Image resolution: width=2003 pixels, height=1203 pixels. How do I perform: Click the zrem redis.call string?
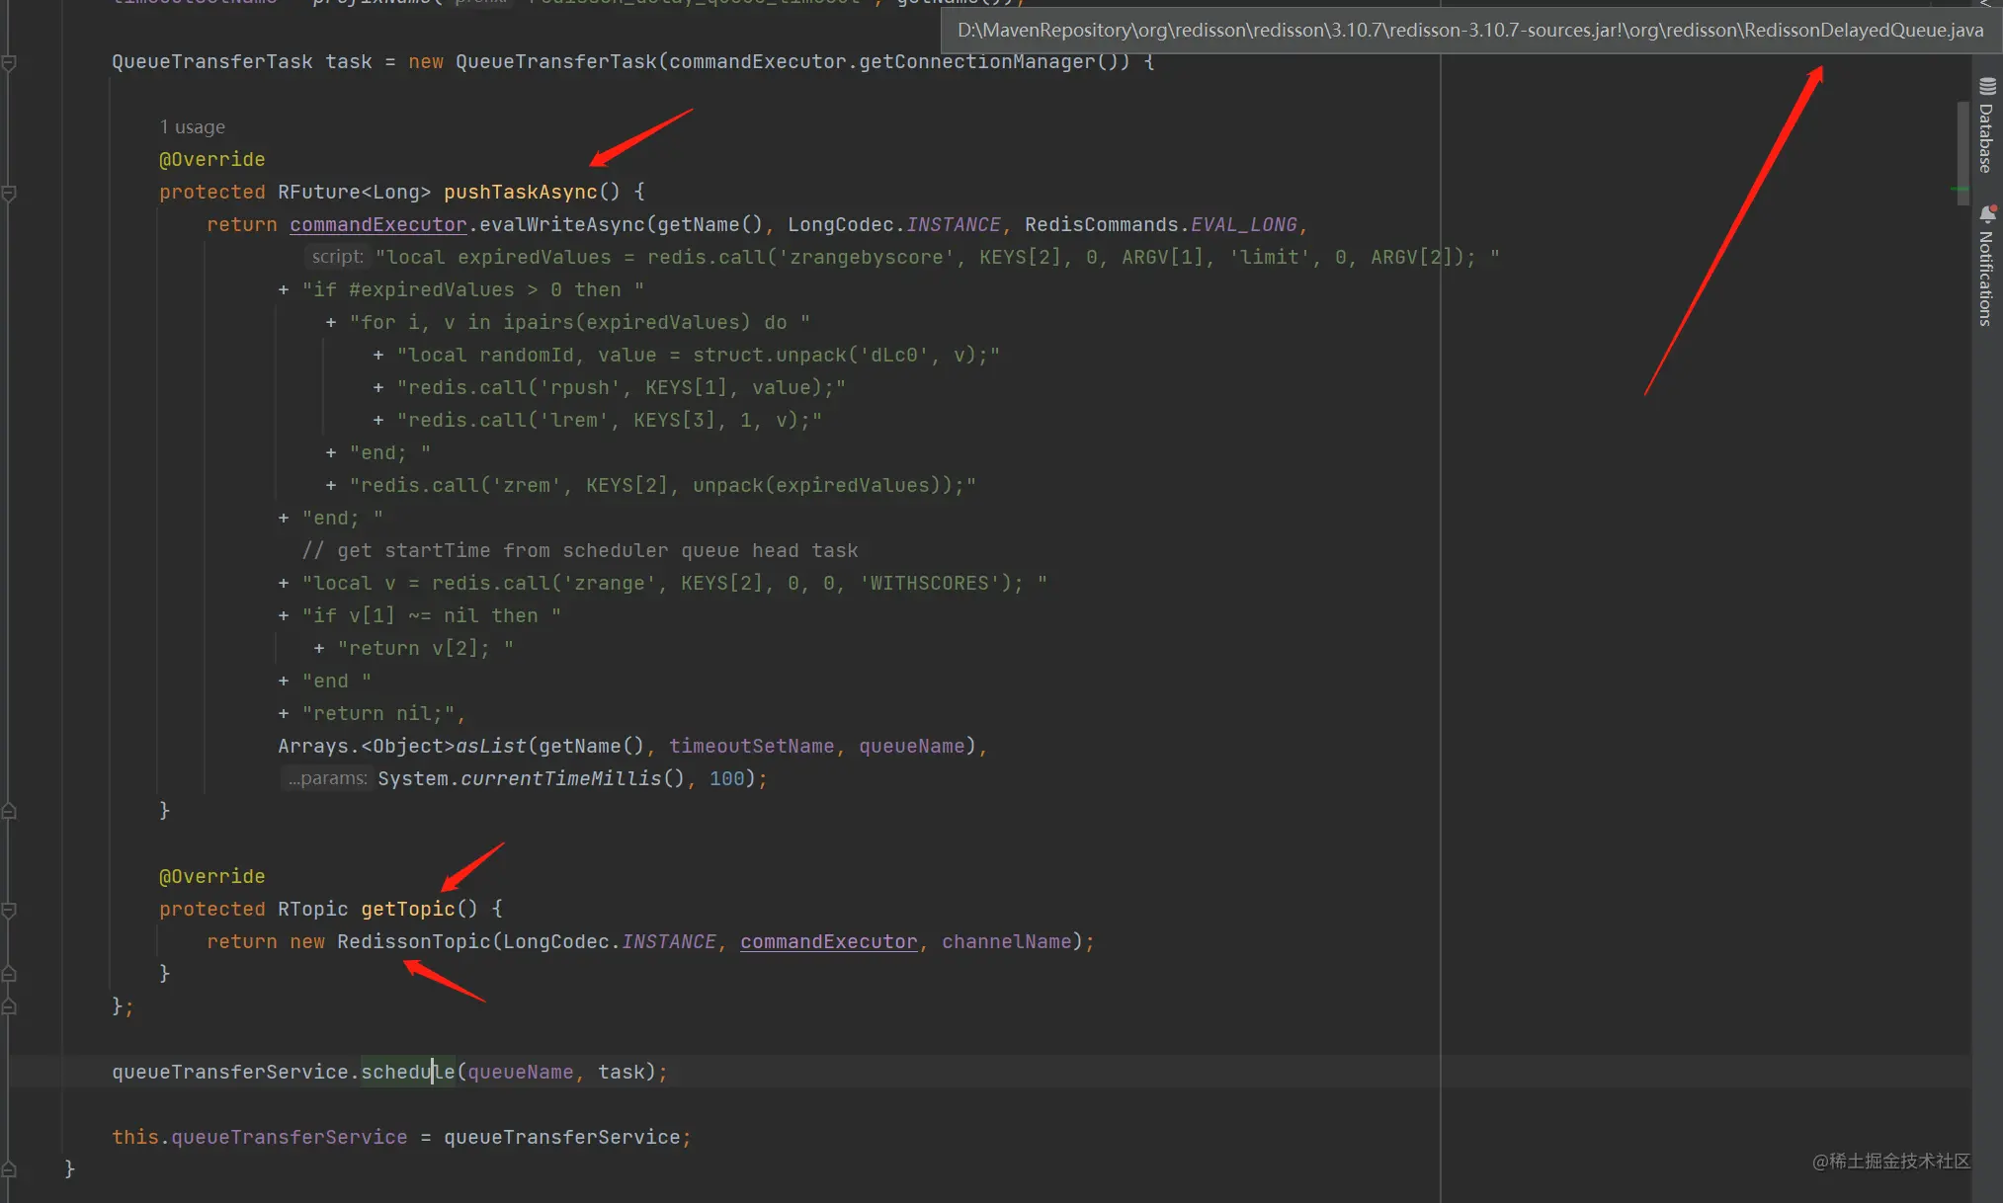pos(662,485)
